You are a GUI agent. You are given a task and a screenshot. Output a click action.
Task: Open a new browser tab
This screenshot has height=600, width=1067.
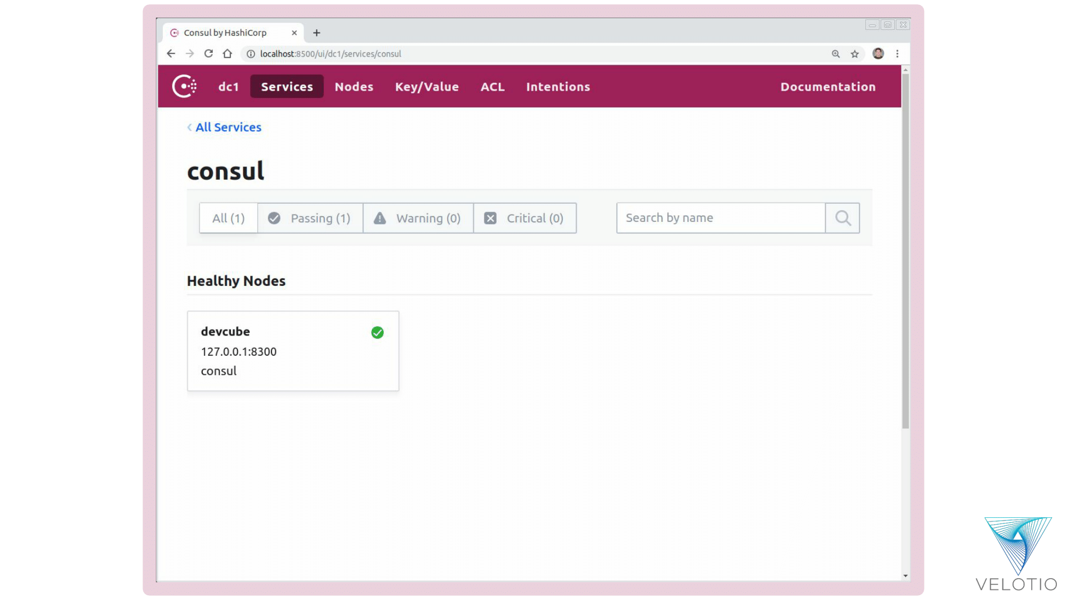click(316, 33)
